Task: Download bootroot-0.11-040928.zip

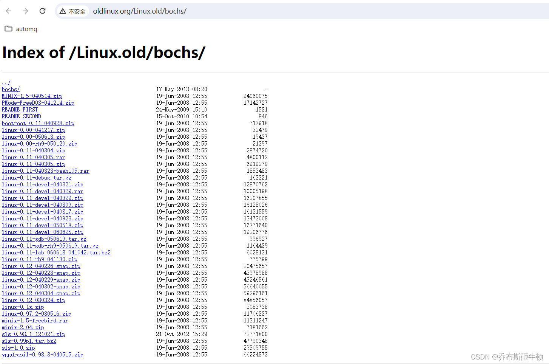Action: [x=38, y=123]
